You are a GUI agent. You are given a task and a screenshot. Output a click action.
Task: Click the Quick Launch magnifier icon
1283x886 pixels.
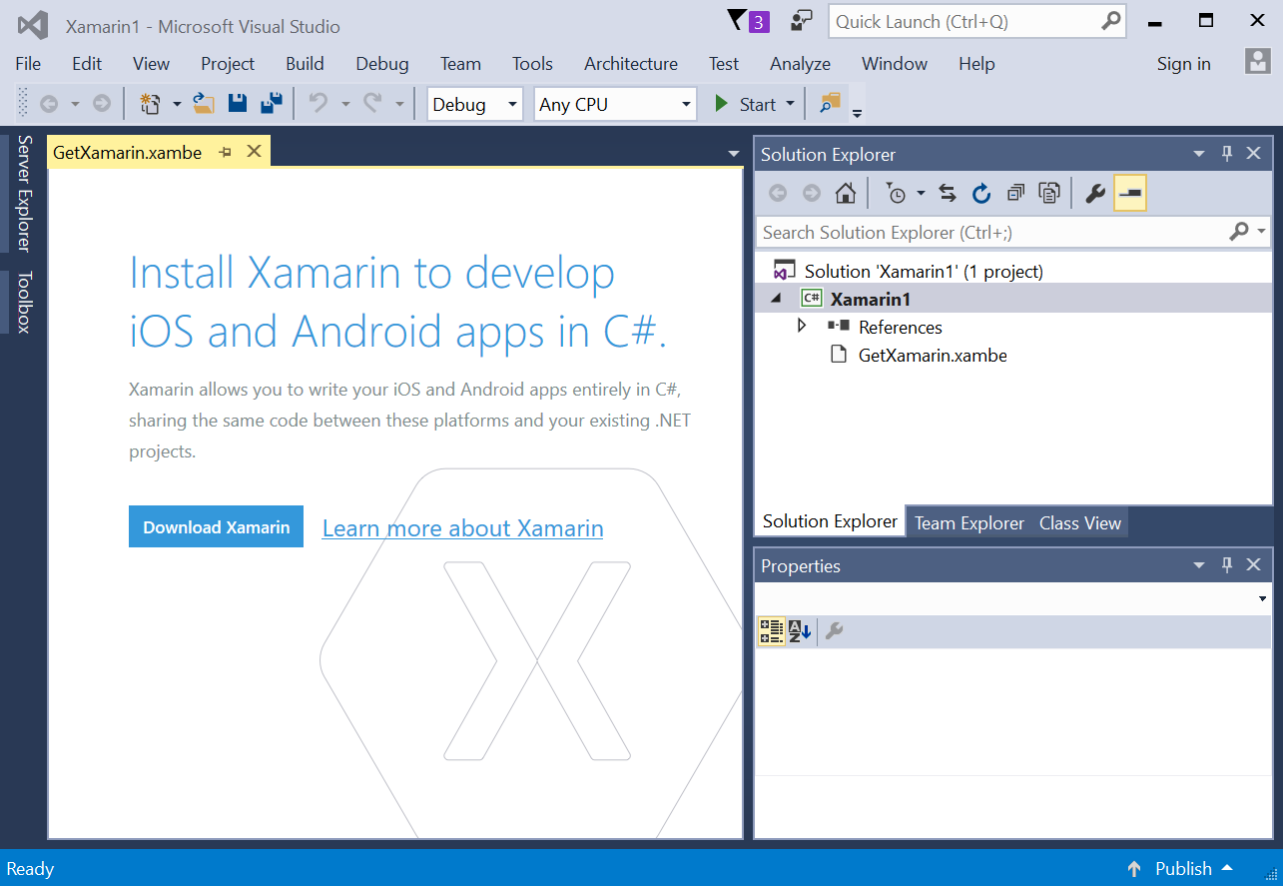pos(1111,21)
